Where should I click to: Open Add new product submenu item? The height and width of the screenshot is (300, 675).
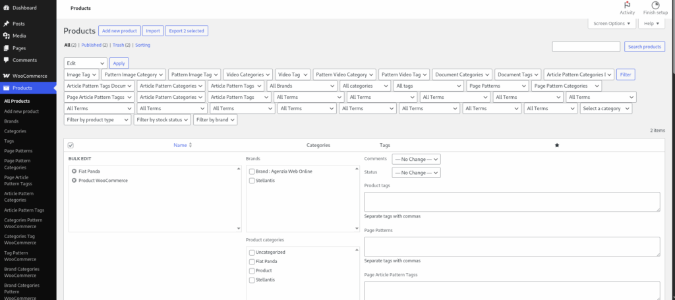[x=22, y=111]
